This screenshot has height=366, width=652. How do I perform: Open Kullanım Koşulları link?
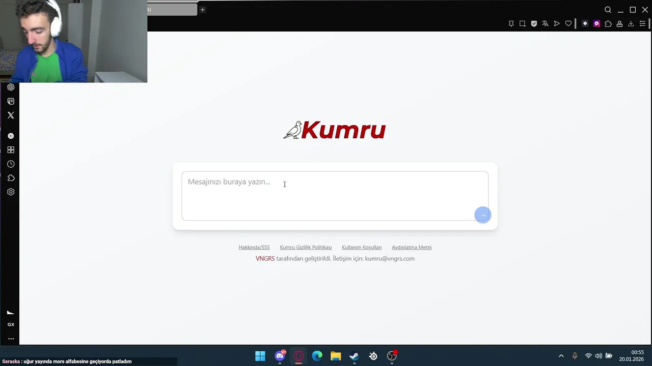click(x=362, y=248)
